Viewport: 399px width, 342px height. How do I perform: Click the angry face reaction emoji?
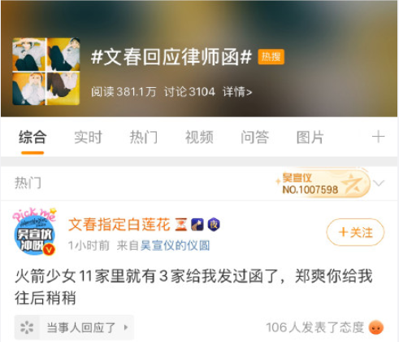pyautogui.click(x=376, y=327)
